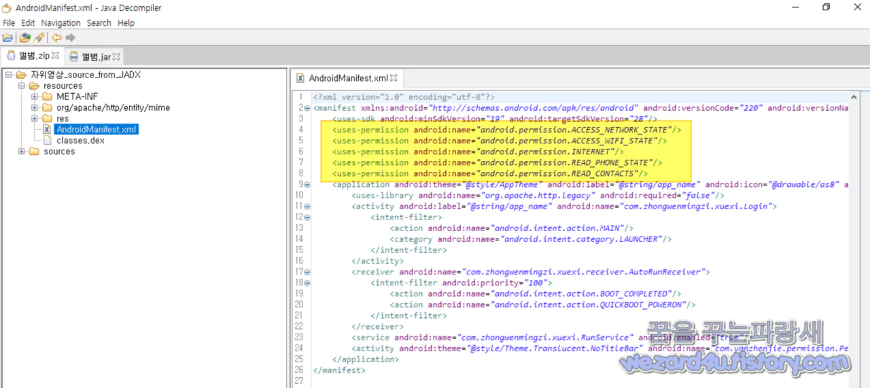This screenshot has width=870, height=388.
Task: Open the Help menu
Action: pos(126,22)
